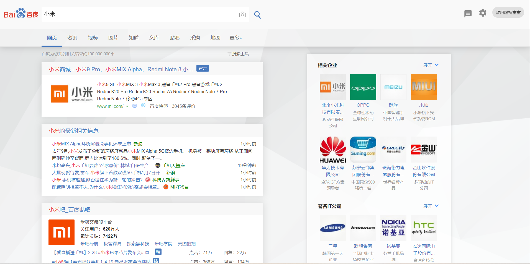Viewport: 530px width, 264px height.
Task: Open the 3045条评价 reviews link
Action: pos(184,106)
